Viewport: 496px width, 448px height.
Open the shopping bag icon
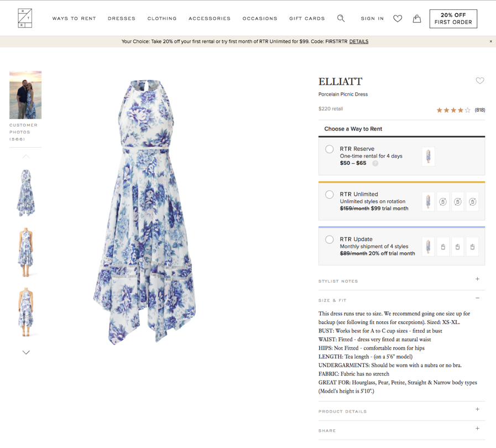click(417, 19)
